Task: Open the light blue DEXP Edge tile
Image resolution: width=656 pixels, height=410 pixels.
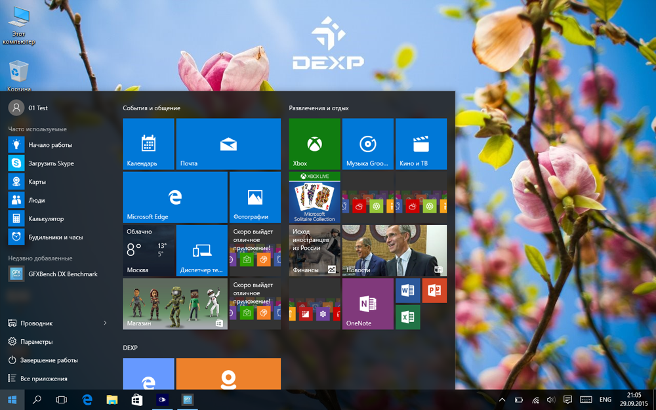Action: [x=148, y=374]
